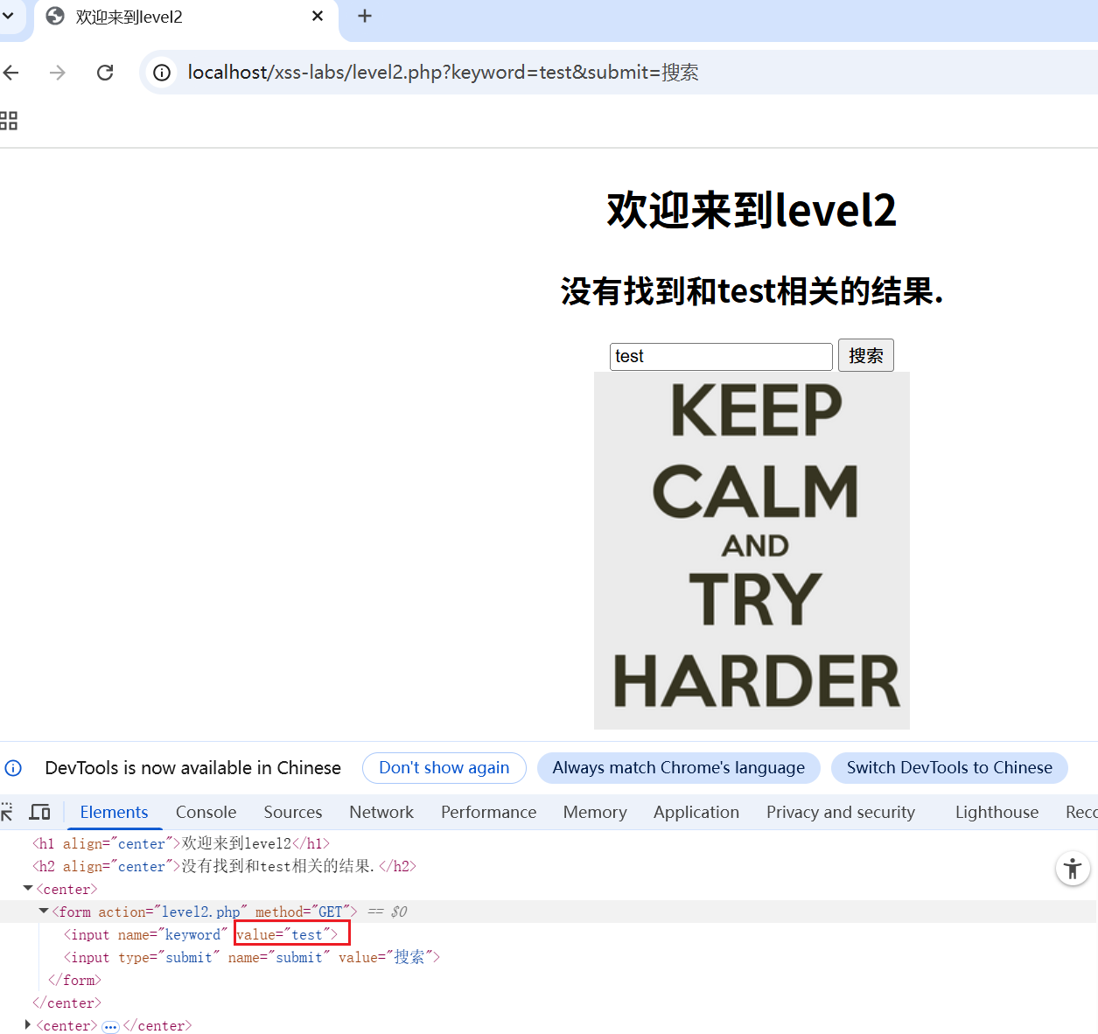Open a new browser tab
The image size is (1098, 1034).
(x=365, y=17)
